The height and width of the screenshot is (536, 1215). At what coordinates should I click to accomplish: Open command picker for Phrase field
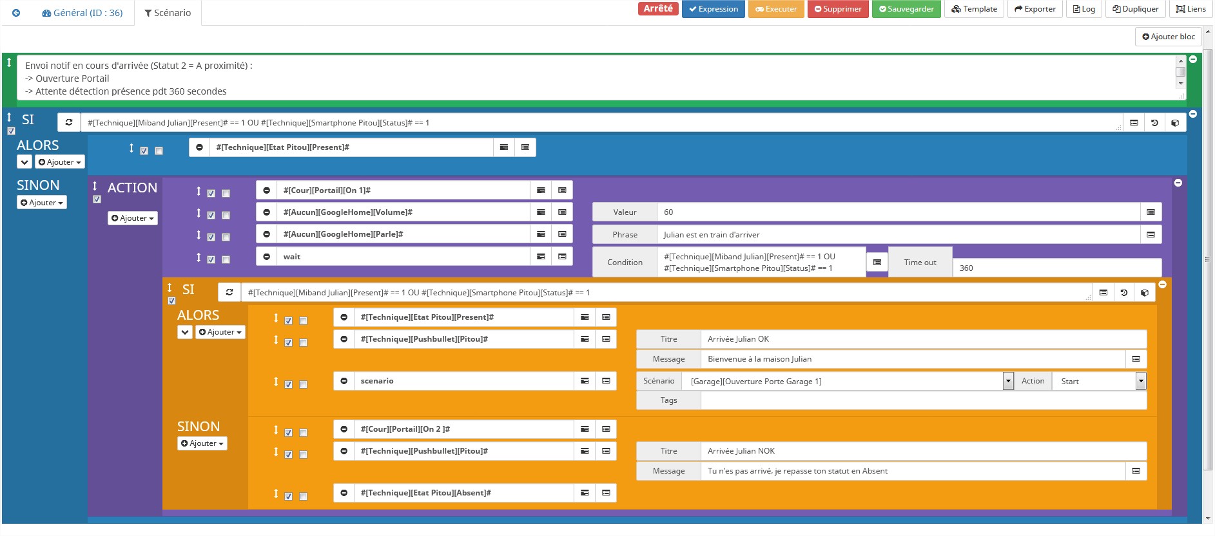pos(1151,235)
